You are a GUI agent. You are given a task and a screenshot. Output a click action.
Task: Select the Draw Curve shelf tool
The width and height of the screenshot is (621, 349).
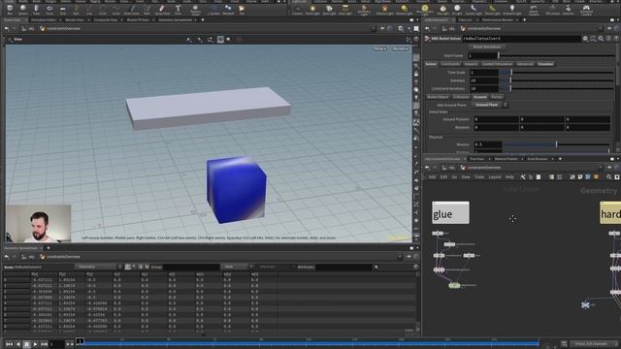point(132,10)
